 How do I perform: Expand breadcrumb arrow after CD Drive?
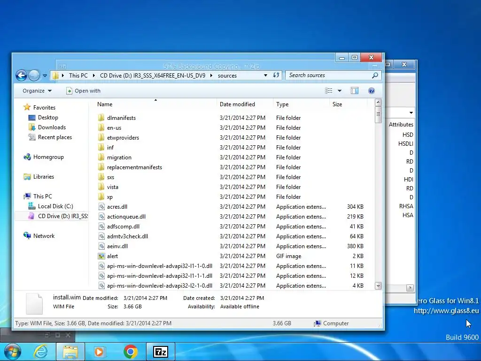click(211, 76)
